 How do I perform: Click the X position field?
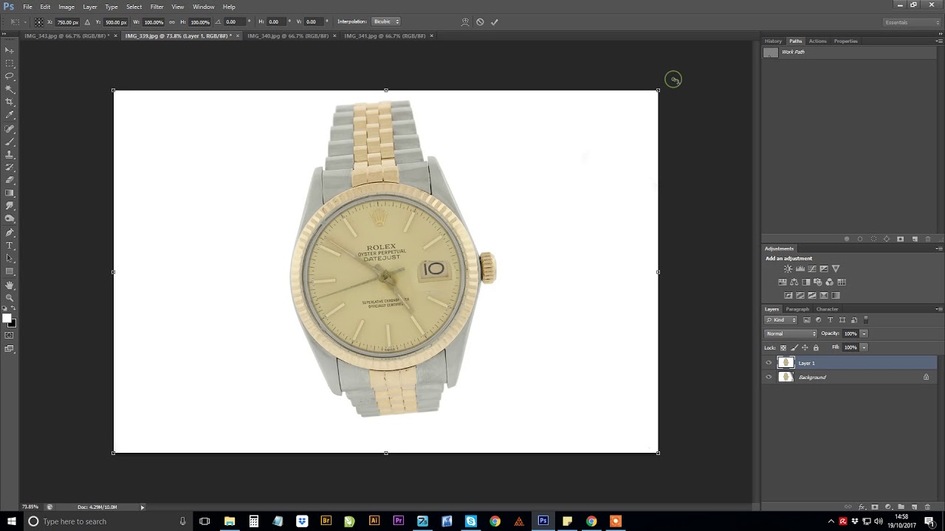click(x=67, y=22)
